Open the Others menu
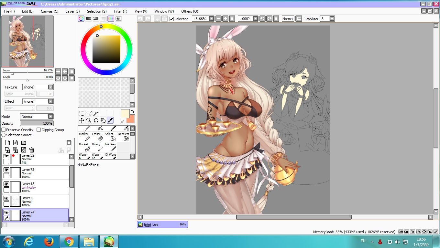 tap(189, 11)
